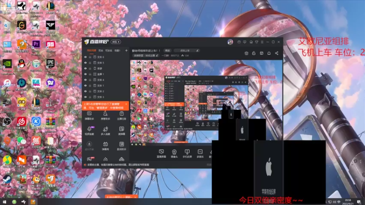Toggle the lock on 文本 6 layer
This screenshot has height=205, width=365.
coord(90,57)
